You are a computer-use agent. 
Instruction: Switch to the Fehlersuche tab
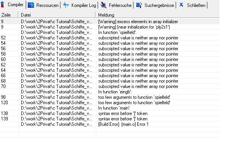[x=116, y=5]
